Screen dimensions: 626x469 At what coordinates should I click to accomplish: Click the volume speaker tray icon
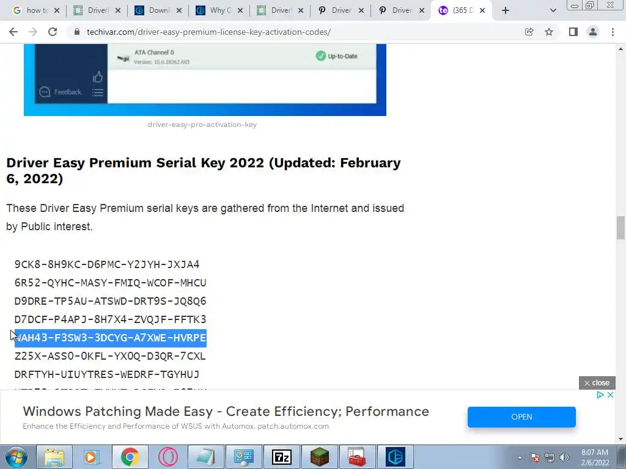[564, 457]
